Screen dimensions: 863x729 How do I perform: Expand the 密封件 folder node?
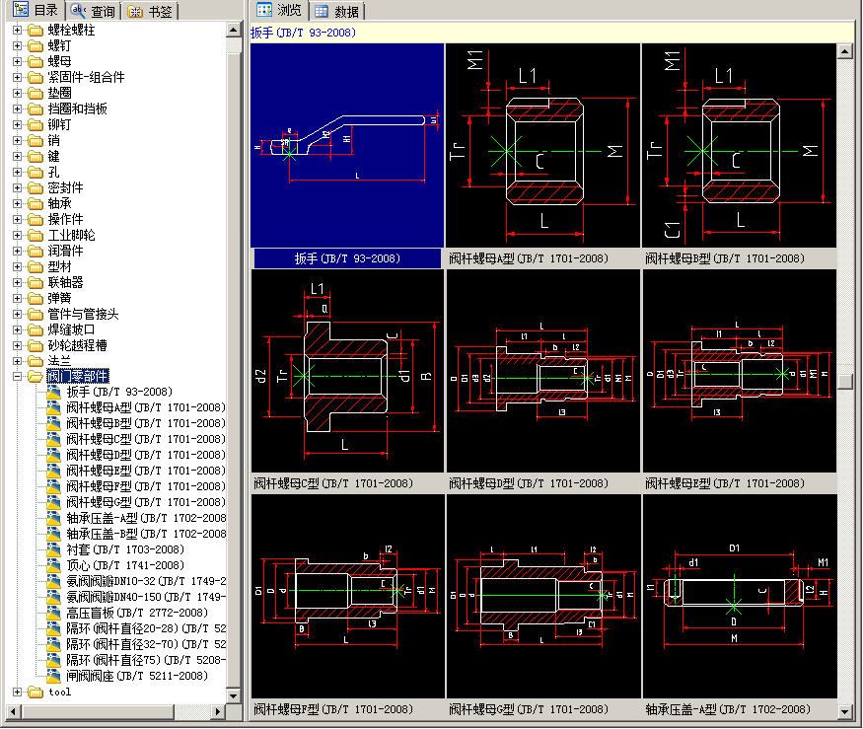(x=17, y=187)
